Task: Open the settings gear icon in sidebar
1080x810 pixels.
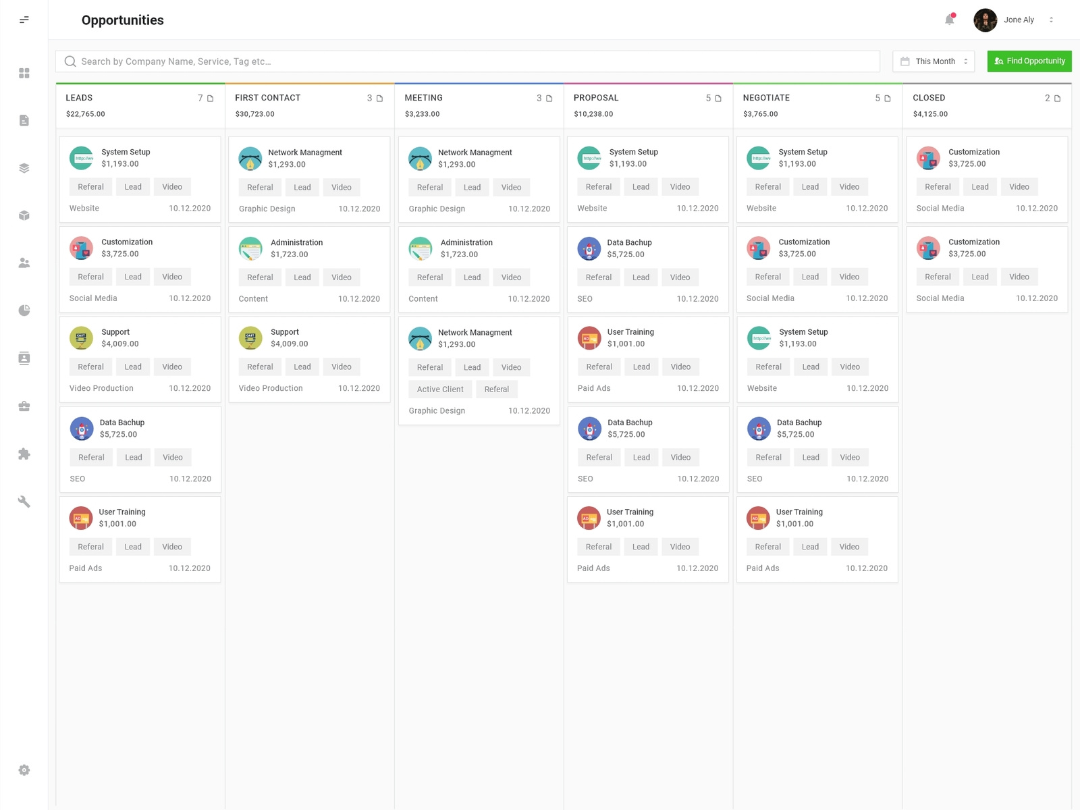Action: tap(24, 770)
